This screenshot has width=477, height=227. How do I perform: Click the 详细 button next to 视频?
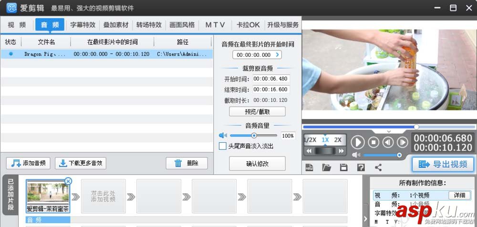(x=459, y=195)
